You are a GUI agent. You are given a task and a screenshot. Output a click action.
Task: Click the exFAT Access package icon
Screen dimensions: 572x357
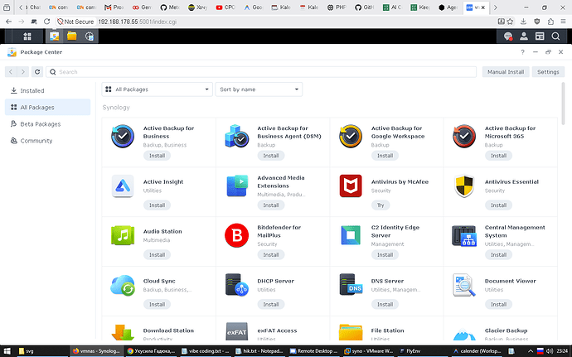tap(237, 331)
